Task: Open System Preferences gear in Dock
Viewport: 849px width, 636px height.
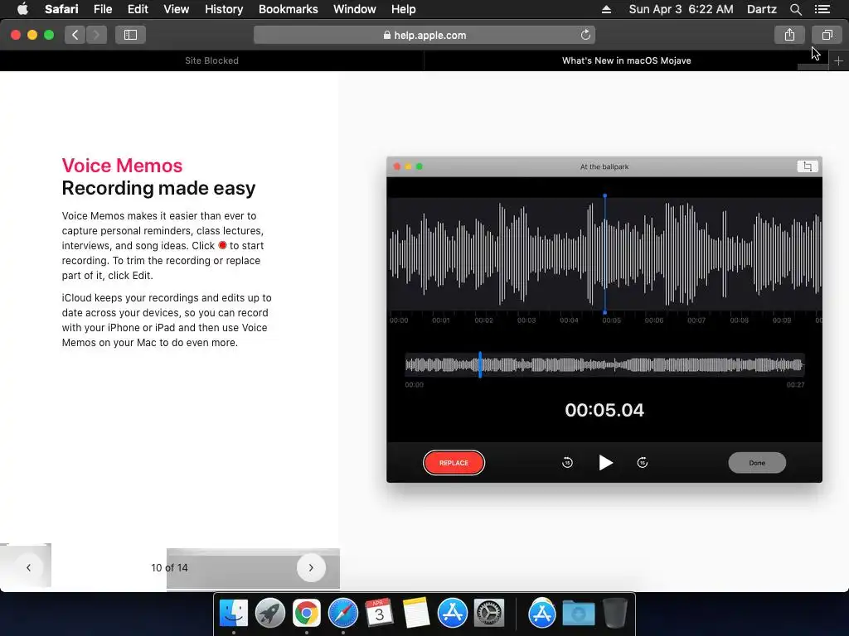Action: [489, 613]
